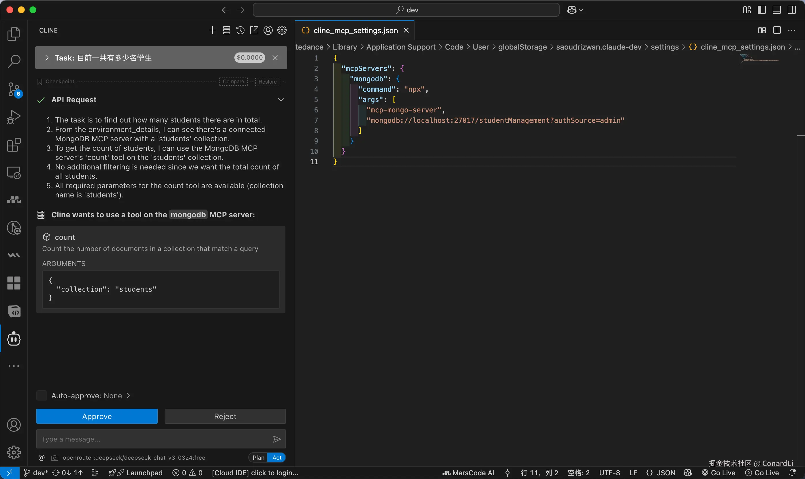The image size is (805, 479).
Task: Click the settings breadcrumb item
Action: 665,47
